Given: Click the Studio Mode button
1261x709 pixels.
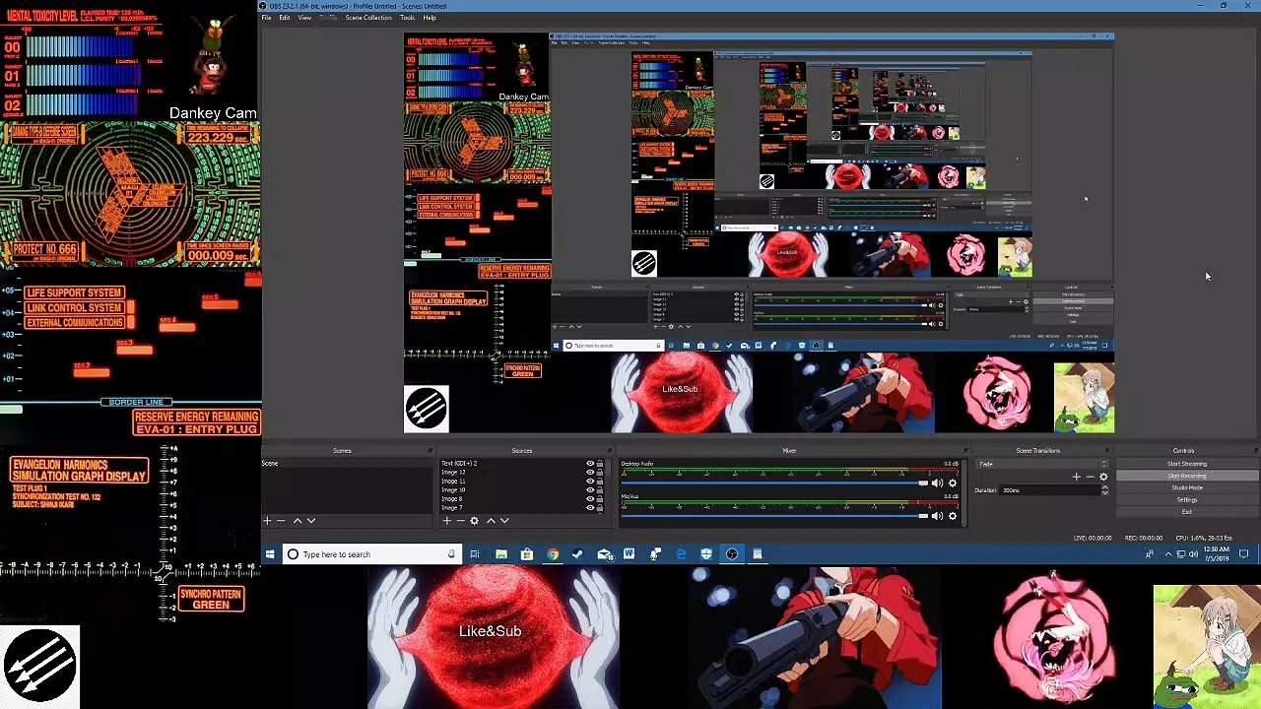Looking at the screenshot, I should point(1186,487).
